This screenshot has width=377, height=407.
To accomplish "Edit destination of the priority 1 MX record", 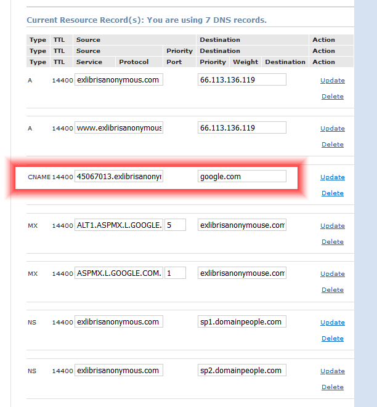I will pos(241,273).
